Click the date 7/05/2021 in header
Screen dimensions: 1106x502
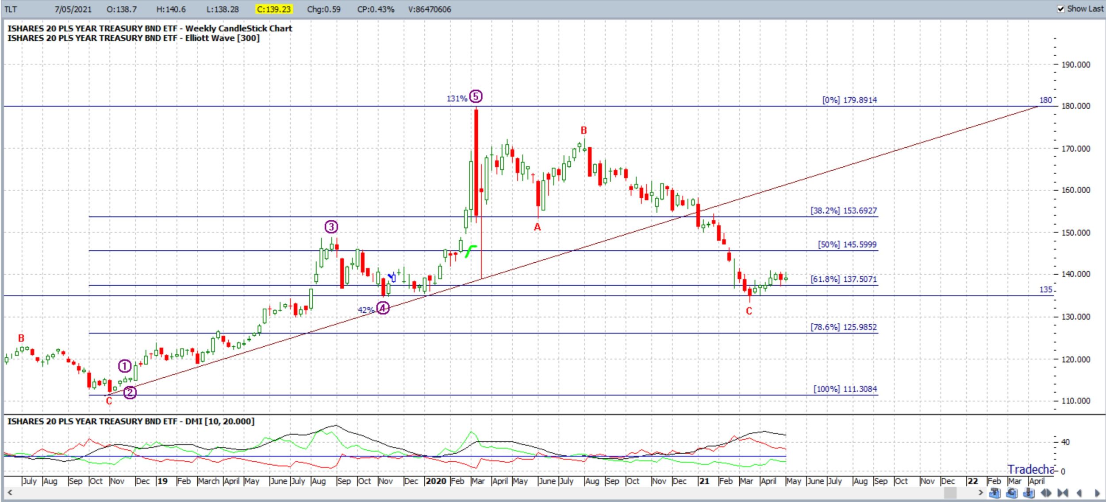point(73,9)
